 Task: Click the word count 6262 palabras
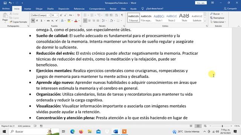tap(24, 126)
